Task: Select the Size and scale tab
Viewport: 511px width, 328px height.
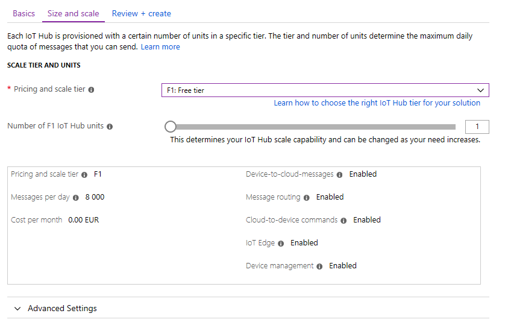Action: (x=74, y=13)
